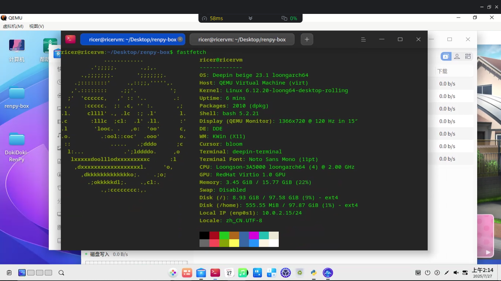Click the play arrow on the pink sticker
The width and height of the screenshot is (501, 281).
pyautogui.click(x=488, y=252)
